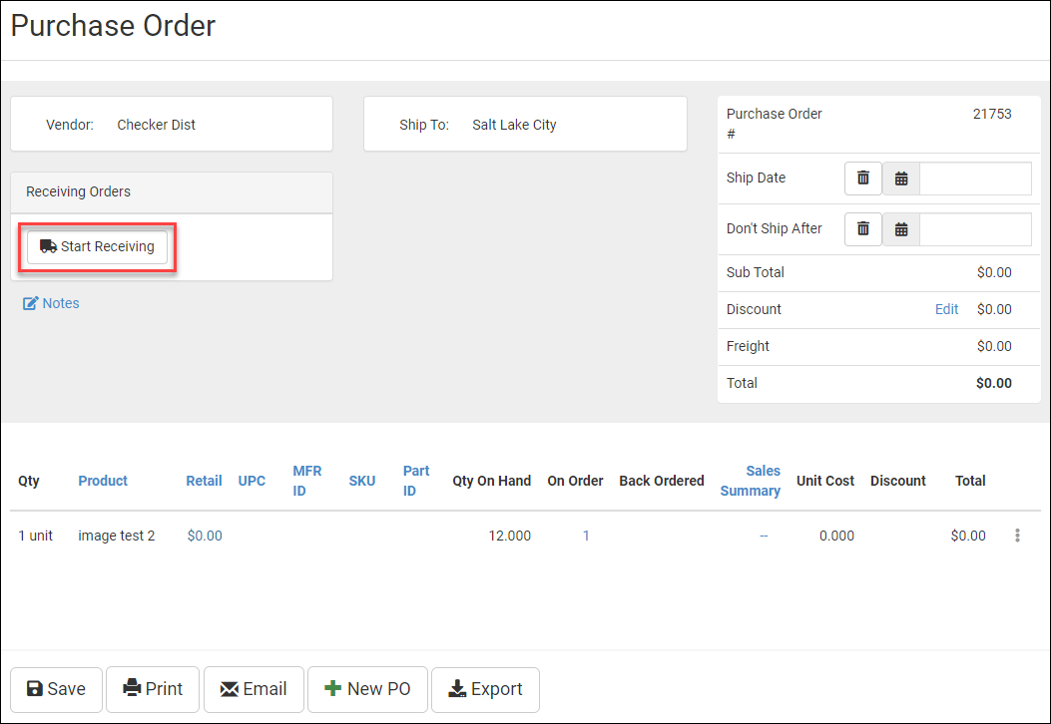Open the $0.00 retail price link
The image size is (1051, 724).
pyautogui.click(x=205, y=536)
